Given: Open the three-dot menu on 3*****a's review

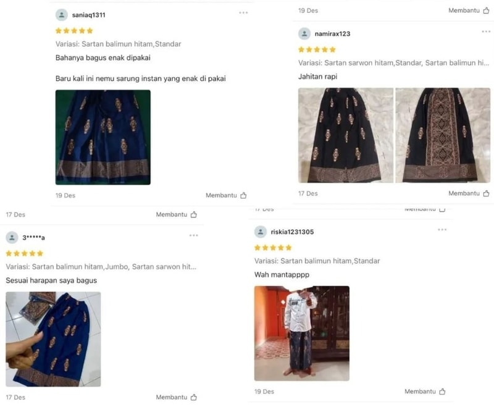Looking at the screenshot, I should pos(194,235).
